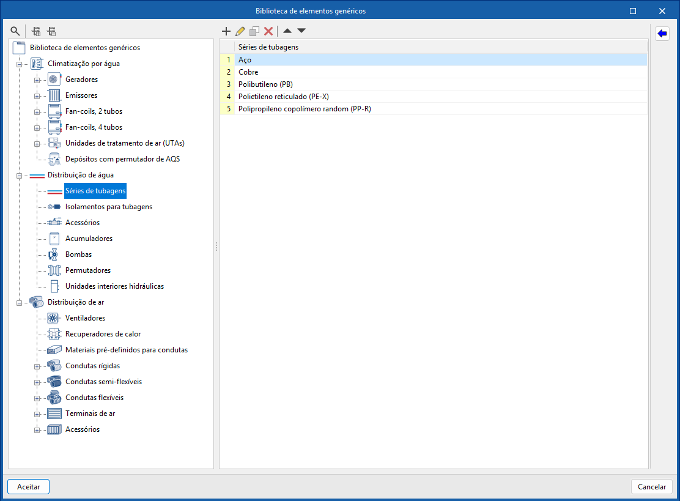
Task: Click the collapse all tree nodes icon
Action: pyautogui.click(x=51, y=31)
